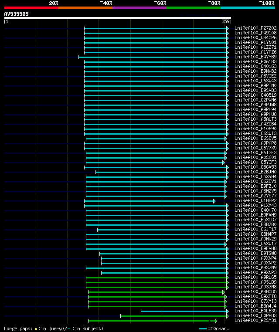Open hit UniRef100_B4YYB9

click(x=255, y=57)
